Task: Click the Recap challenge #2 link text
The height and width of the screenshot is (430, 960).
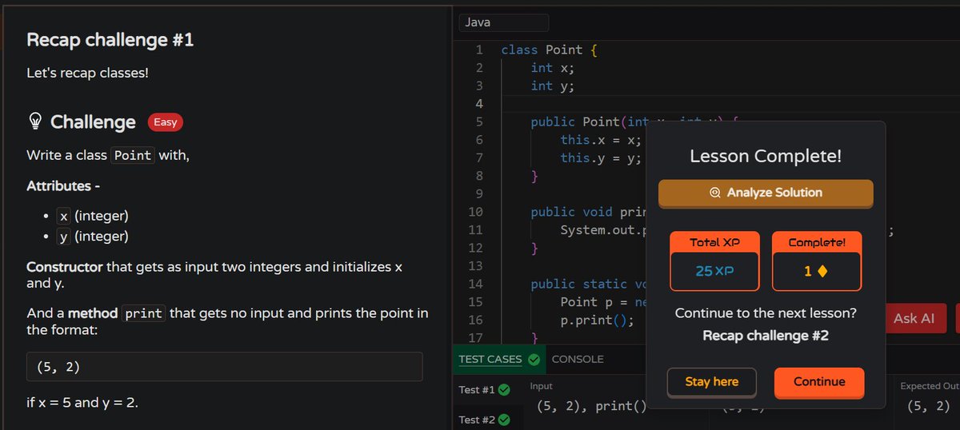Action: click(766, 335)
